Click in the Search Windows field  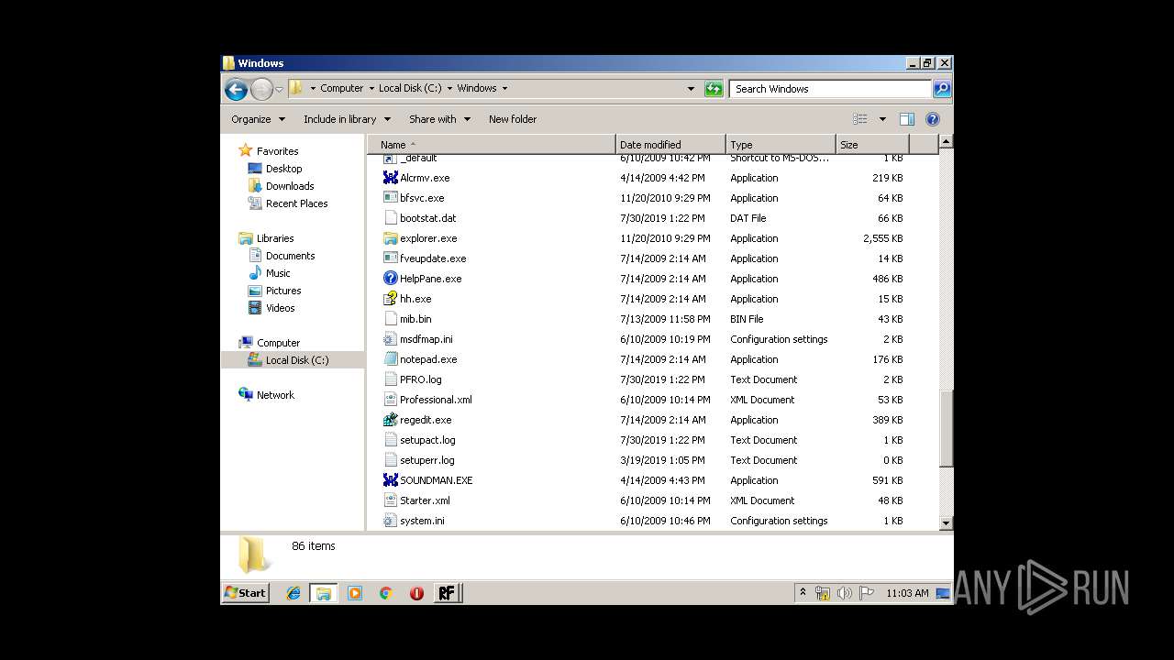[x=831, y=89]
